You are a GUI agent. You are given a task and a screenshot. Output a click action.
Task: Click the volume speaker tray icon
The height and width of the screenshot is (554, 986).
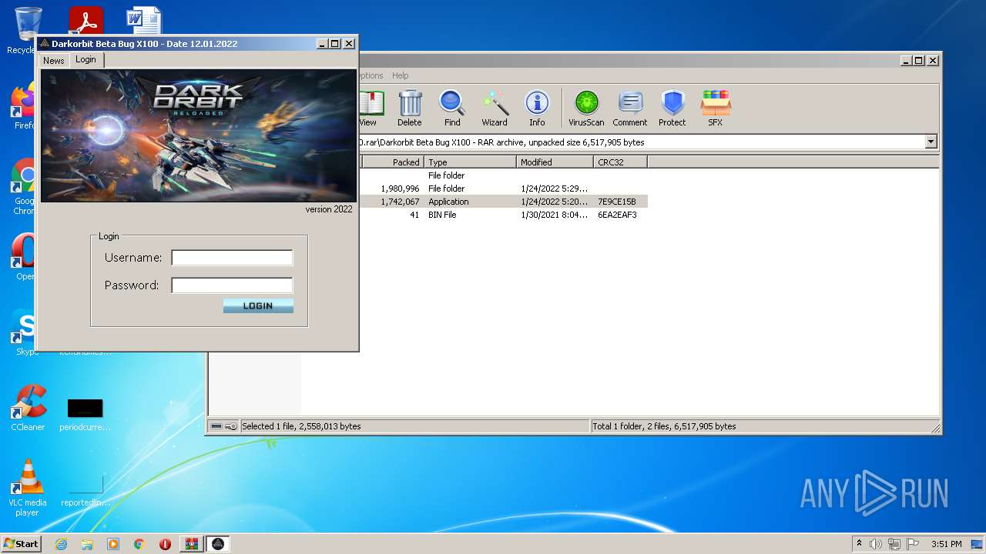click(876, 544)
